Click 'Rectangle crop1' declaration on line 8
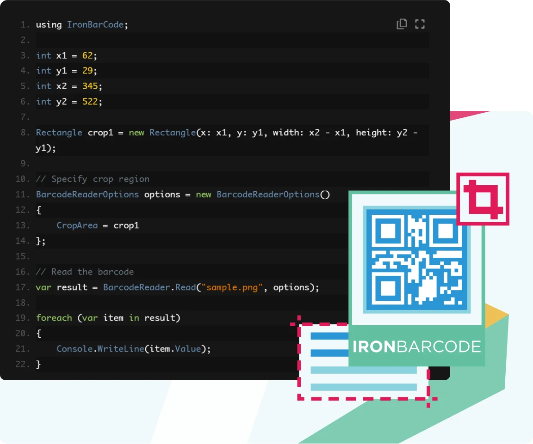Image resolution: width=533 pixels, height=444 pixels. [x=74, y=133]
